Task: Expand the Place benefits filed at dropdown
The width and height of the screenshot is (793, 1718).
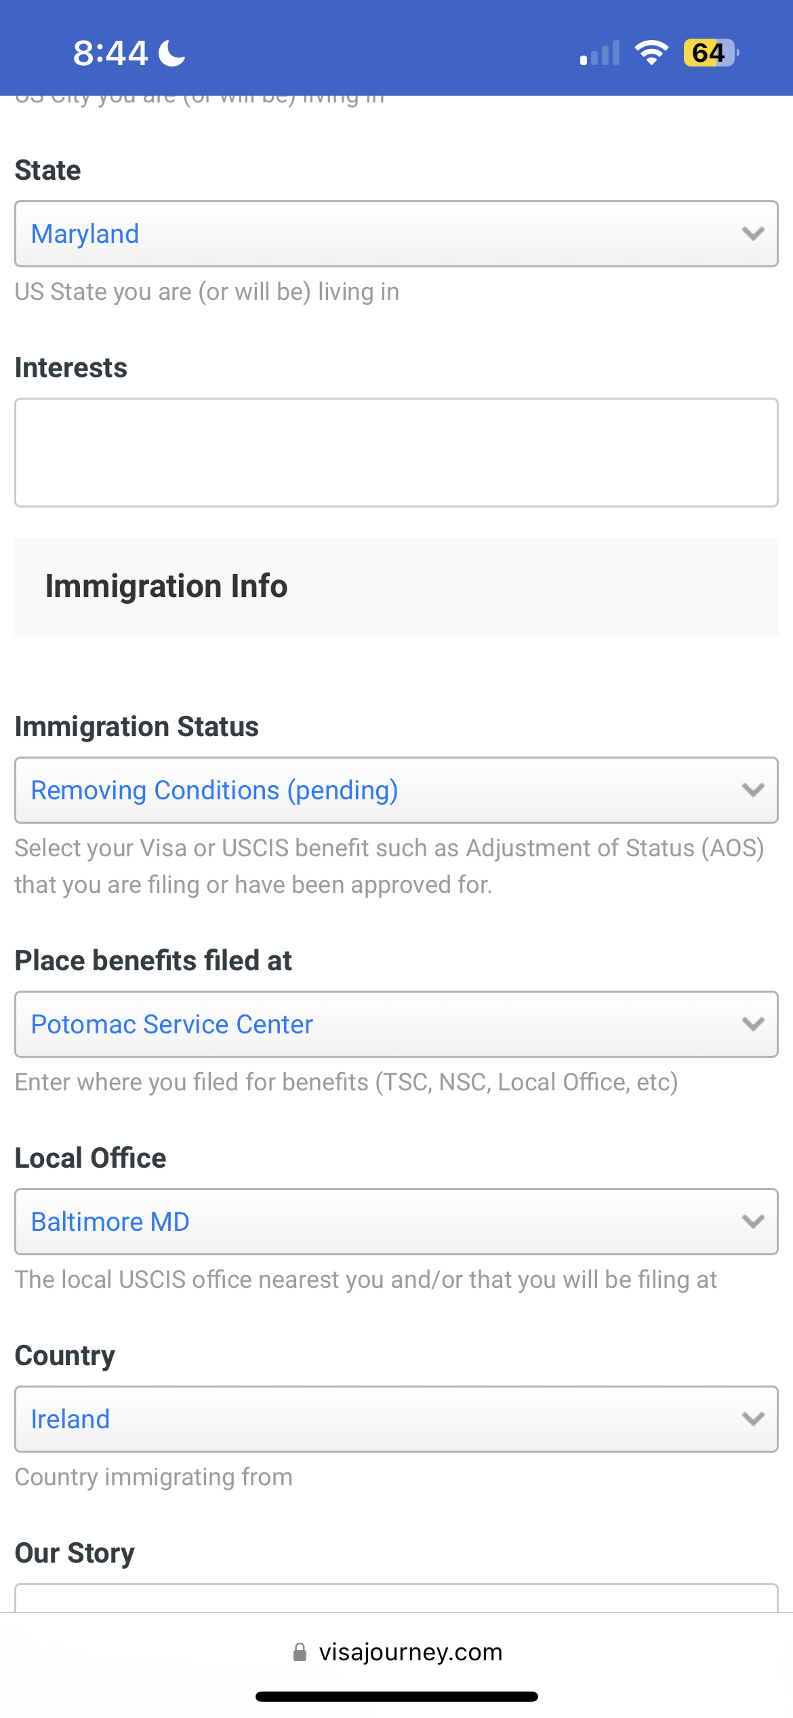Action: pyautogui.click(x=396, y=1024)
